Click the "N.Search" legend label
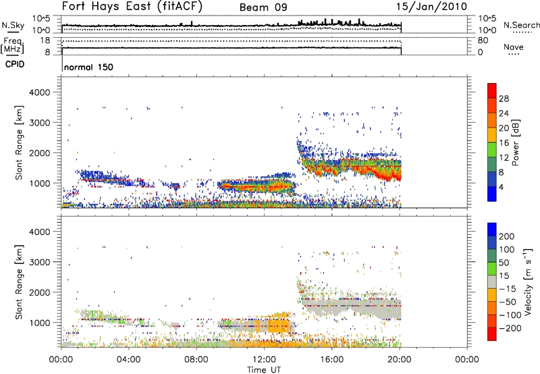Image resolution: width=540 pixels, height=374 pixels. point(521,25)
